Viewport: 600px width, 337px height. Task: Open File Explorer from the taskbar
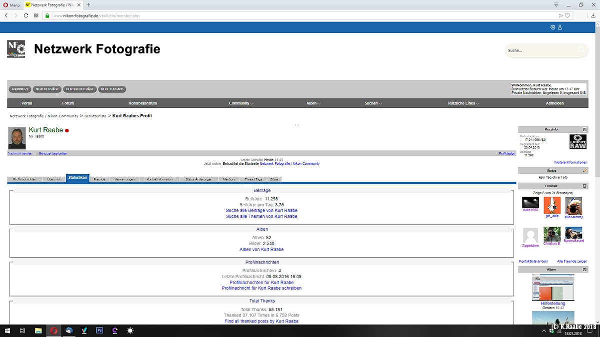click(x=38, y=331)
